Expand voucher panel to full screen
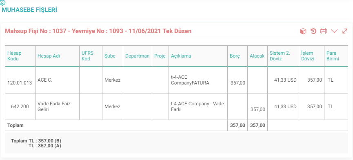The width and height of the screenshot is (353, 160). (345, 31)
